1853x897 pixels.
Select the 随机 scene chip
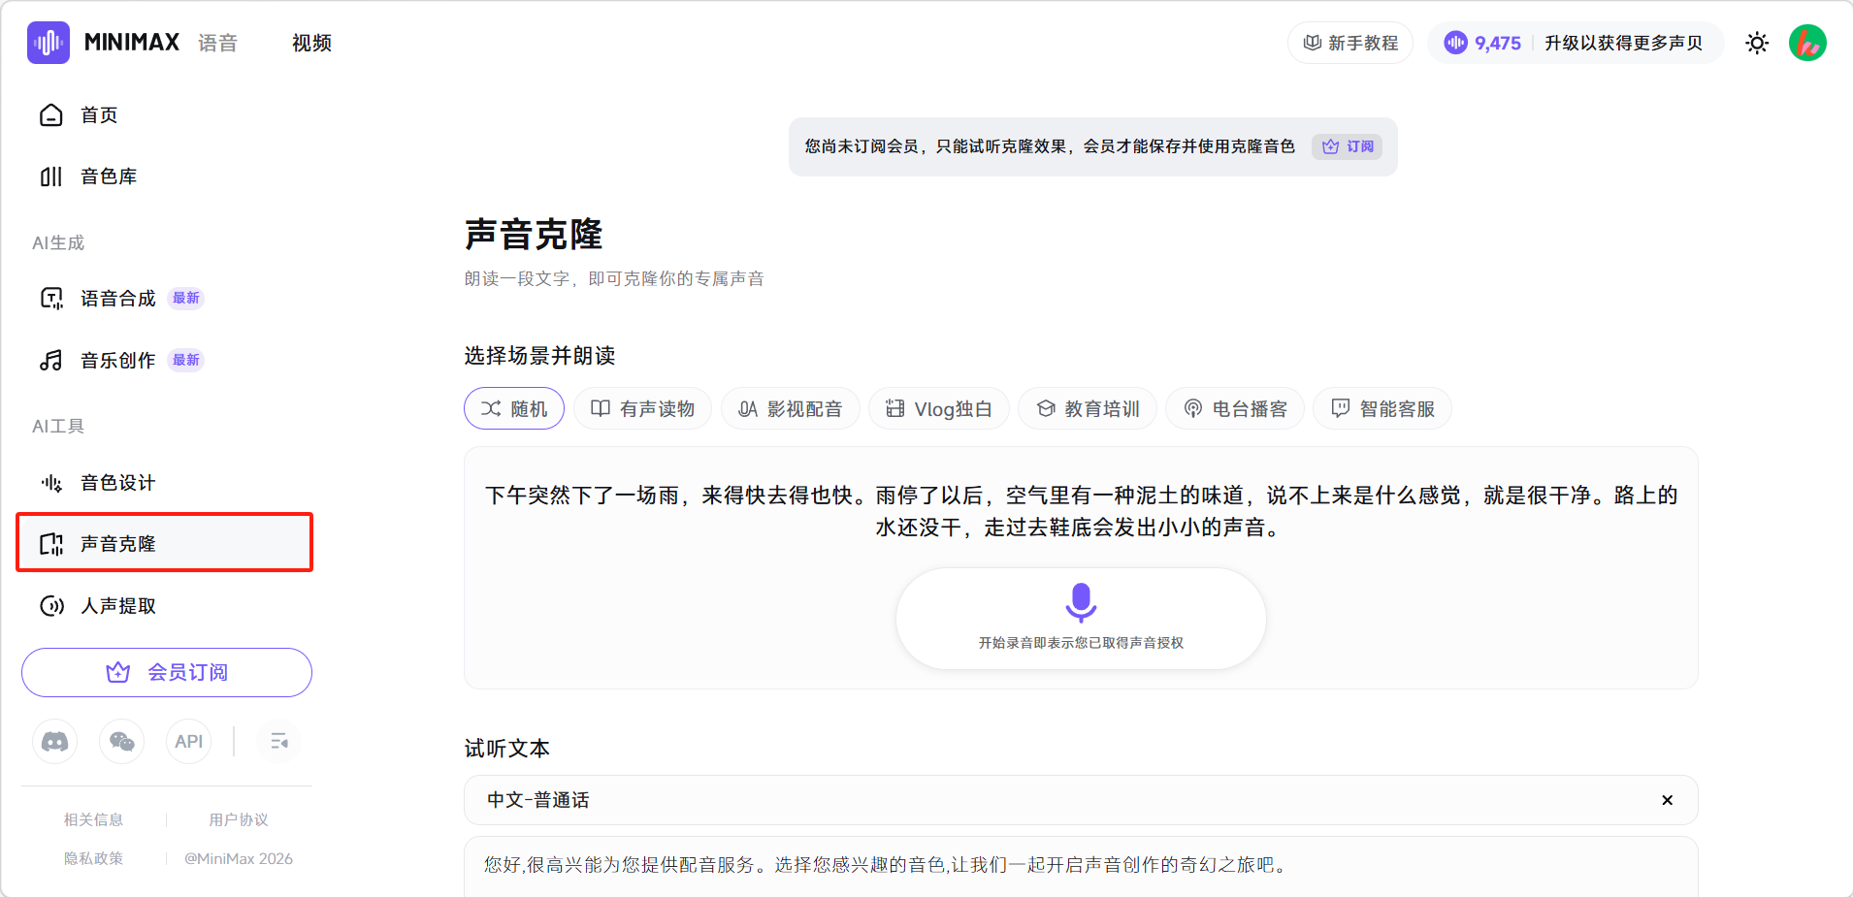[514, 409]
